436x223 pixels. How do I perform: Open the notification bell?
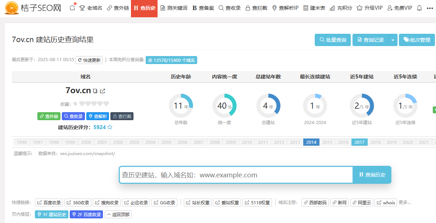coord(419,8)
